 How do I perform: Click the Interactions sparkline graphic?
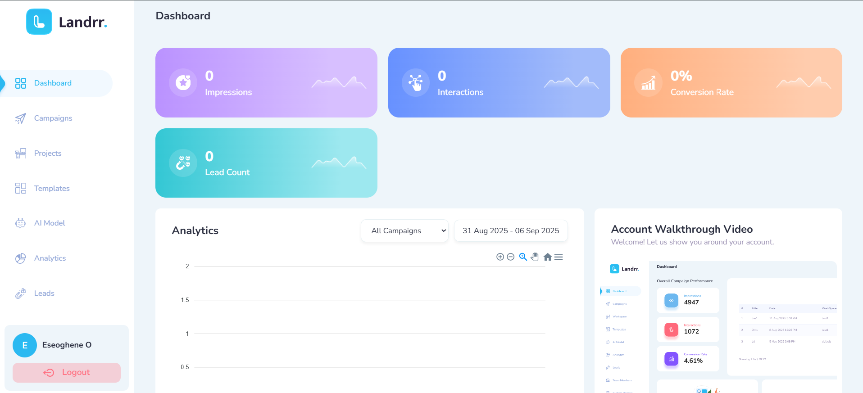(x=571, y=82)
